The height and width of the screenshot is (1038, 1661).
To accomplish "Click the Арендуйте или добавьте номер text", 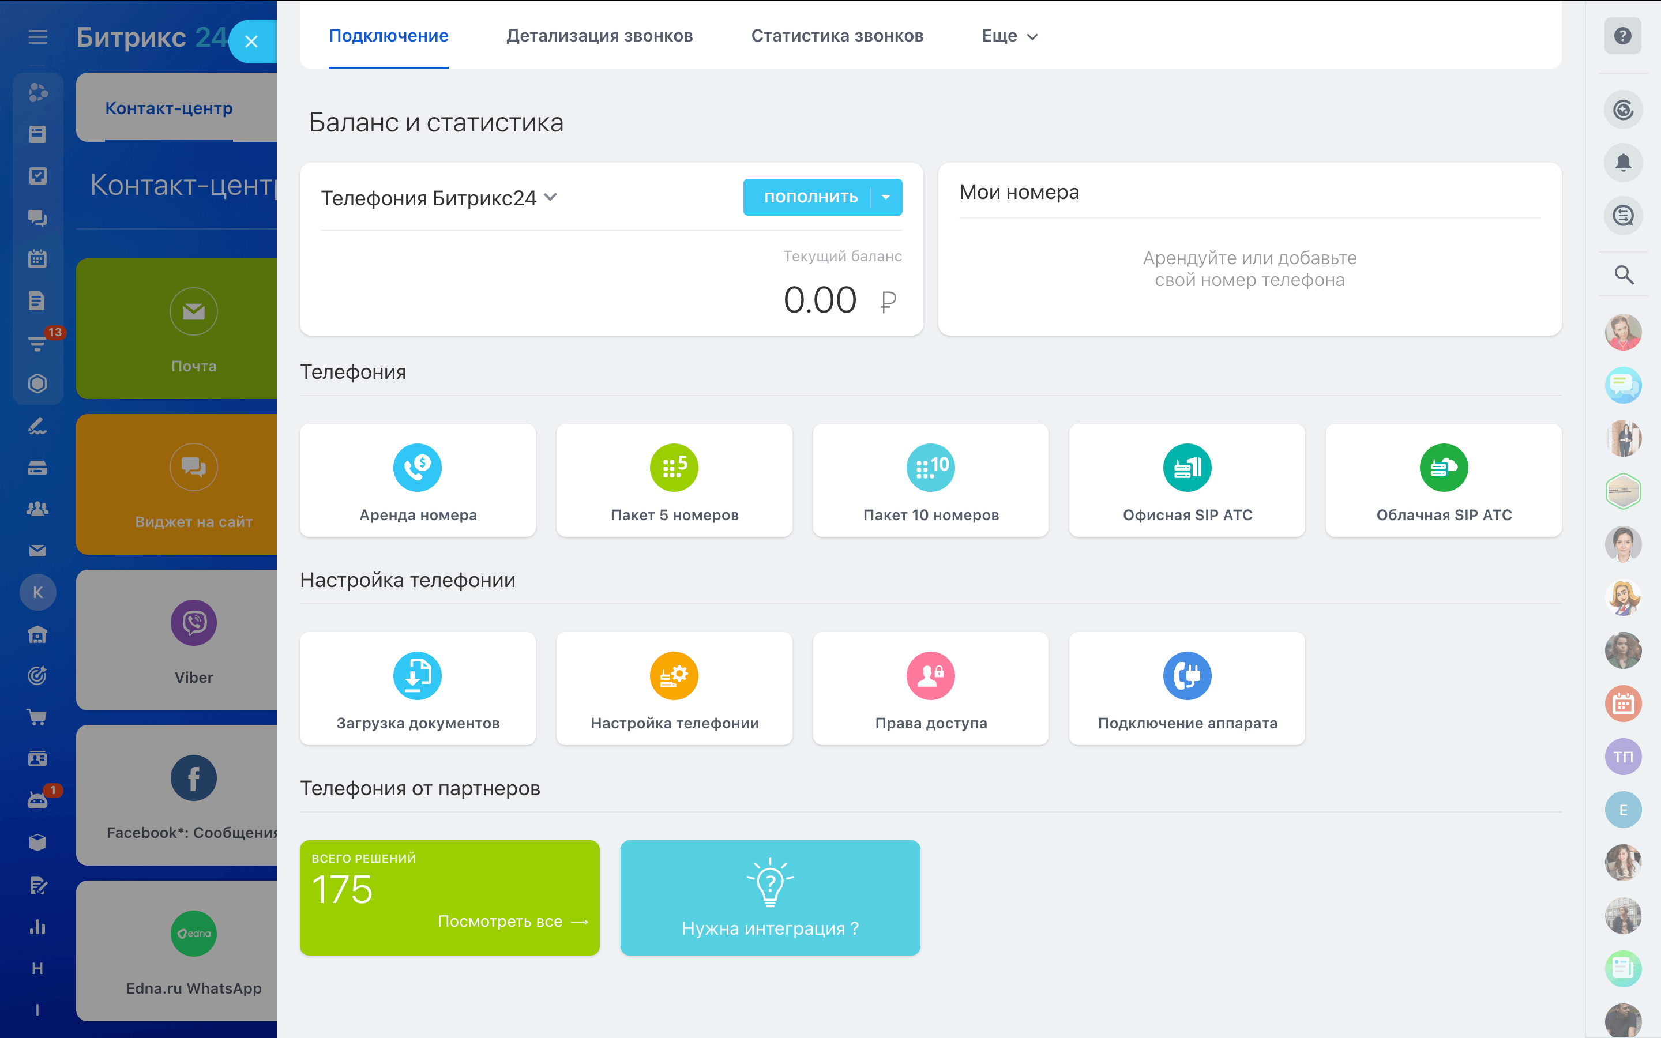I will [x=1249, y=269].
